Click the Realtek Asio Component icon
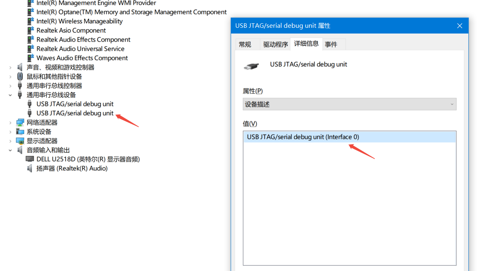 pos(30,31)
